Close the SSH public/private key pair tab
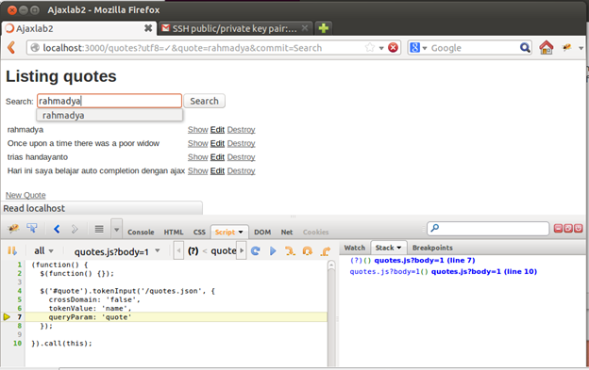The image size is (589, 370). (x=305, y=28)
